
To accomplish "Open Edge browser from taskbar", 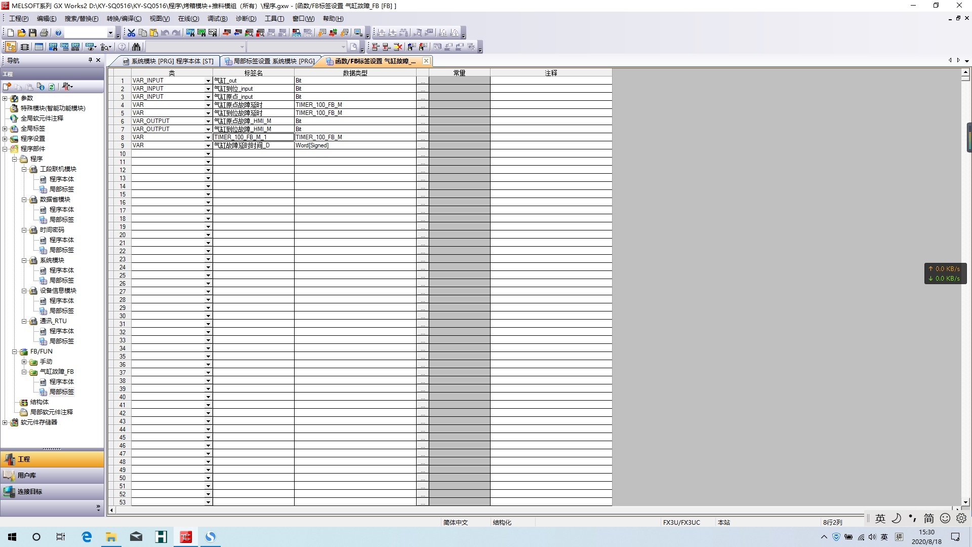I will tap(87, 537).
